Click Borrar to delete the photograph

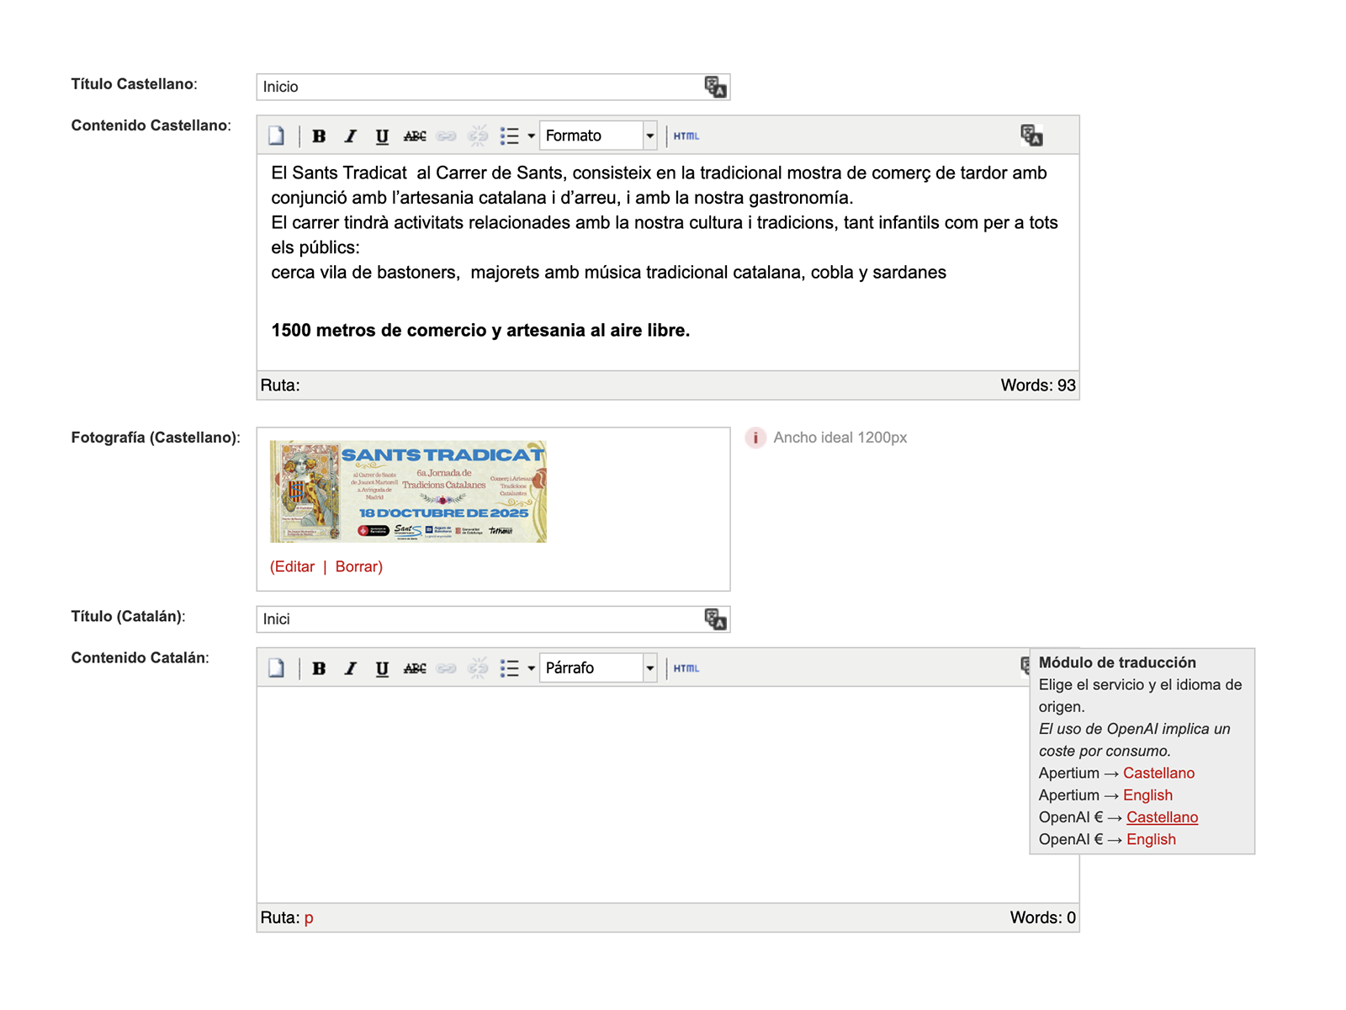(x=358, y=566)
